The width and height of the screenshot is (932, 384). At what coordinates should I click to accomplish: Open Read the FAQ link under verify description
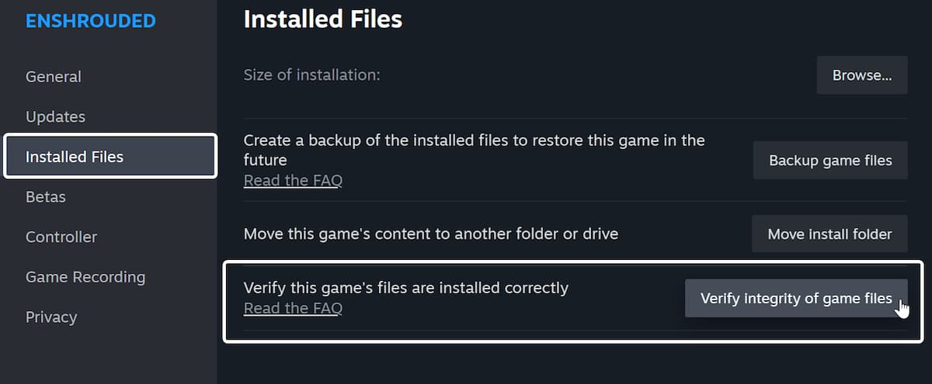pos(293,309)
